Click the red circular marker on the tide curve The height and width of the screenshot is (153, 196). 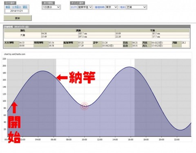85,106
